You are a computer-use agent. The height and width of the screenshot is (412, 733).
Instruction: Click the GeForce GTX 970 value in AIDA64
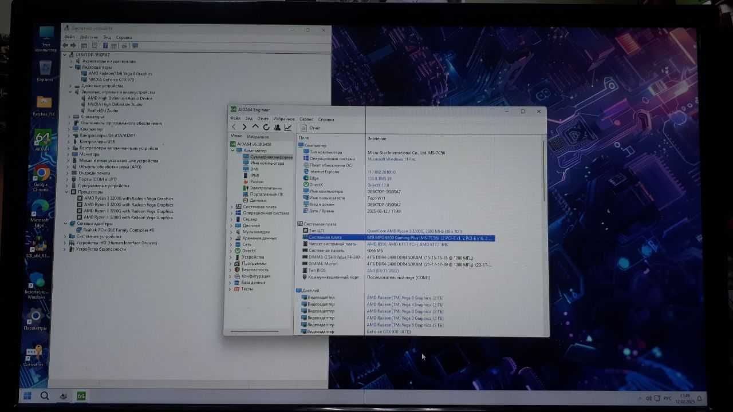click(389, 332)
